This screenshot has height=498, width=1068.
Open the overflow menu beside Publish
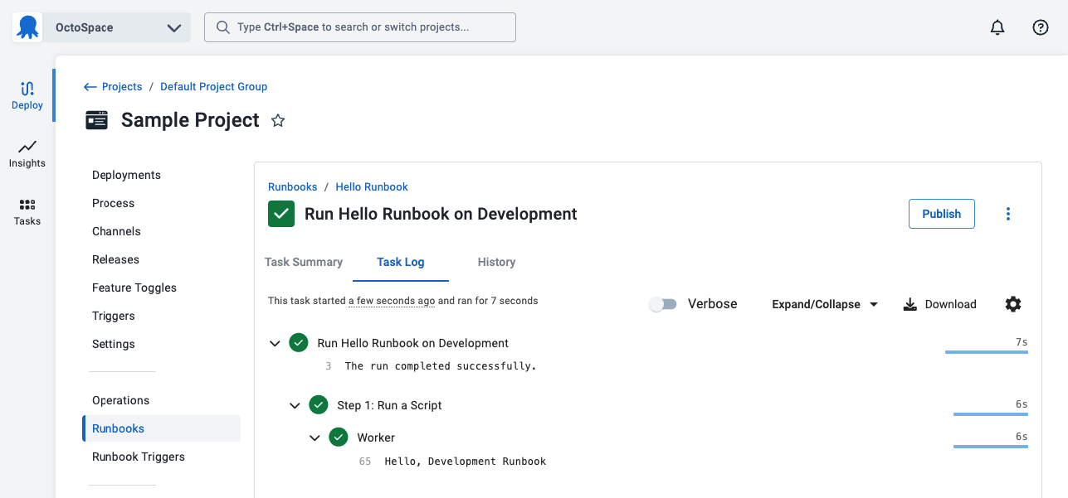pos(1007,213)
